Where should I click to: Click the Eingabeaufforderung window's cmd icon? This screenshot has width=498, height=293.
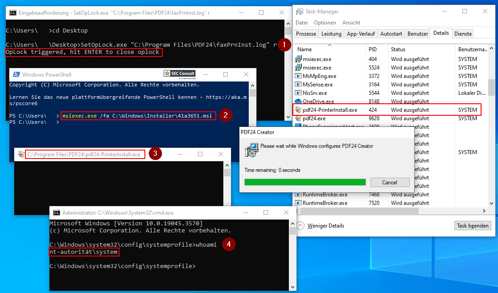click(x=12, y=13)
